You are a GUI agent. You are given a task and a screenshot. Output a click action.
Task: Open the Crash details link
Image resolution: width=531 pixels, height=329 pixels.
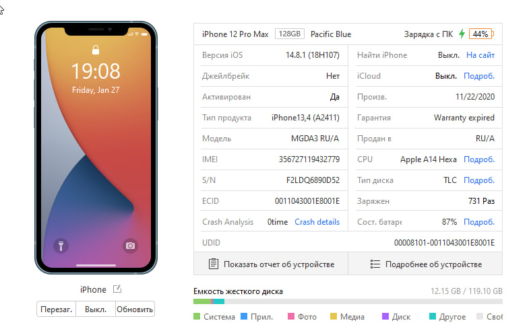point(317,222)
